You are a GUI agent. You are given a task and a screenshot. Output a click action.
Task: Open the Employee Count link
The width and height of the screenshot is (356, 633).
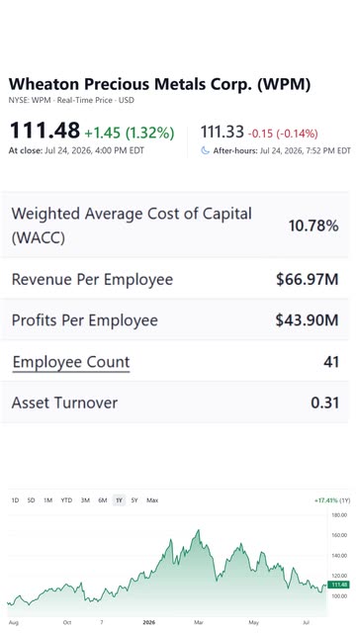tap(71, 362)
